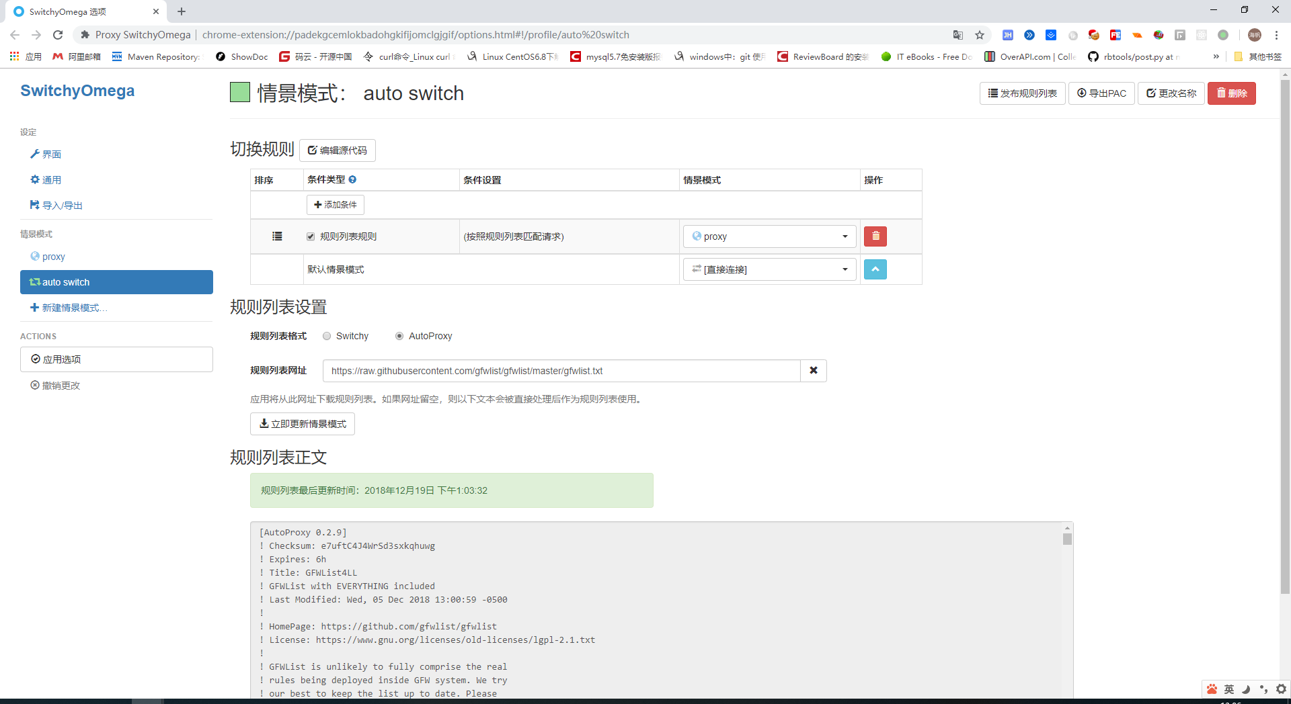Image resolution: width=1291 pixels, height=704 pixels.
Task: Select 通用 in the settings sidebar
Action: [x=51, y=179]
